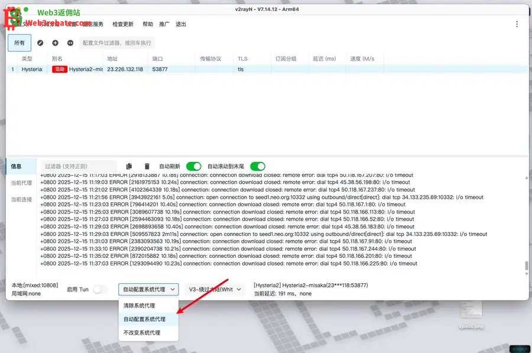Click the ellipsis circle icon beside the filter

point(70,43)
